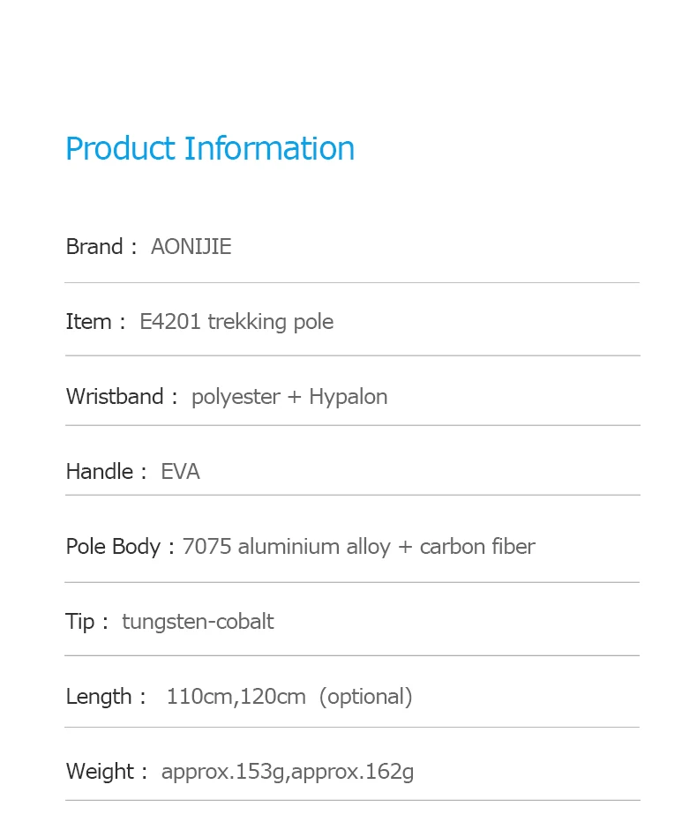The image size is (697, 822).
Task: Click the Pole Body label
Action: pyautogui.click(x=113, y=547)
